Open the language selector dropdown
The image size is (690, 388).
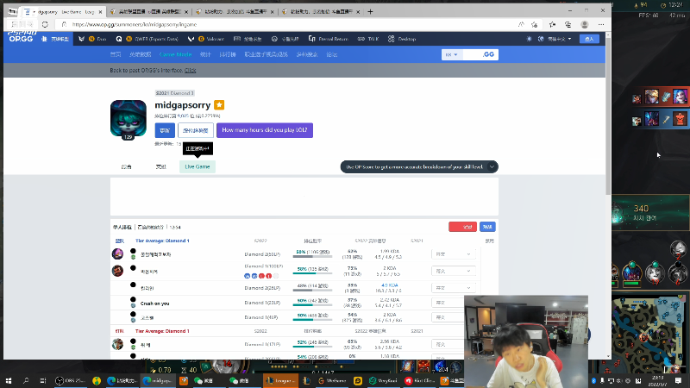pos(555,39)
